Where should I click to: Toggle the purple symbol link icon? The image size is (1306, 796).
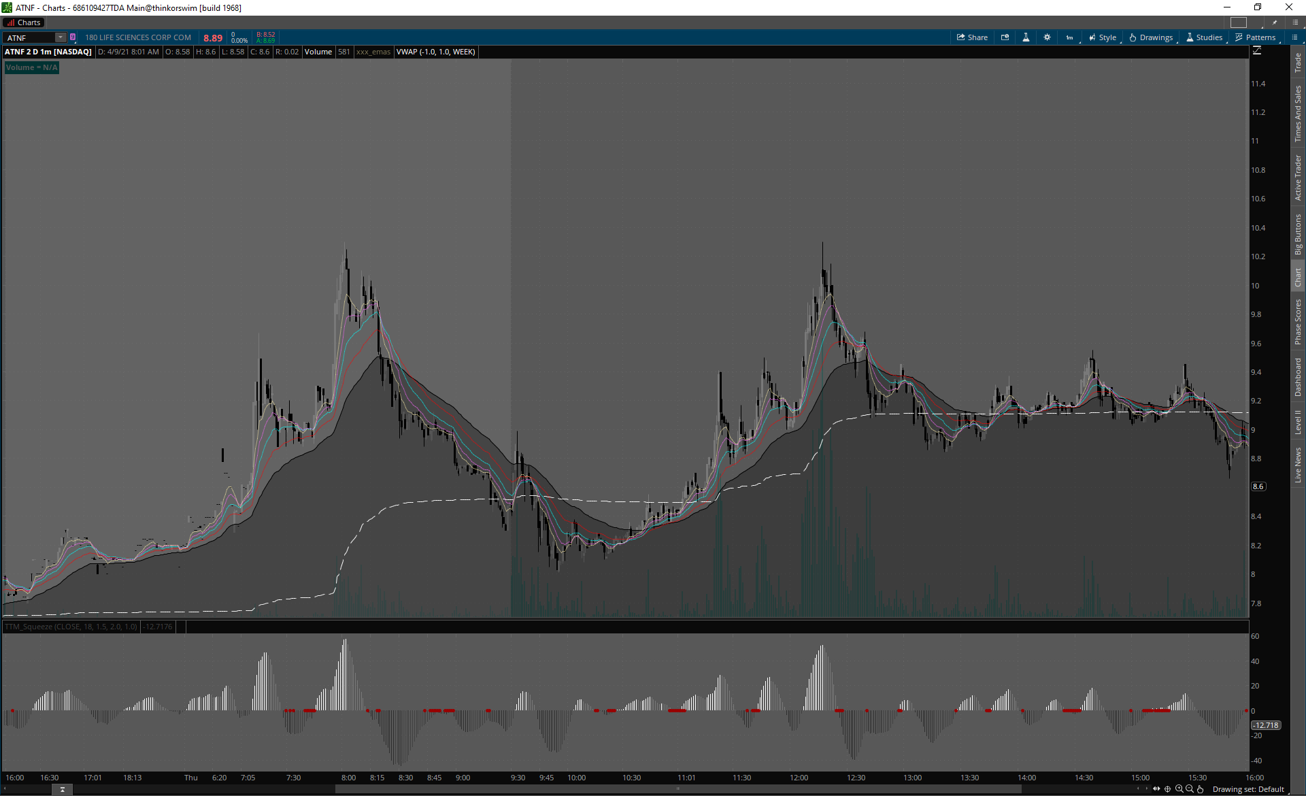point(73,37)
